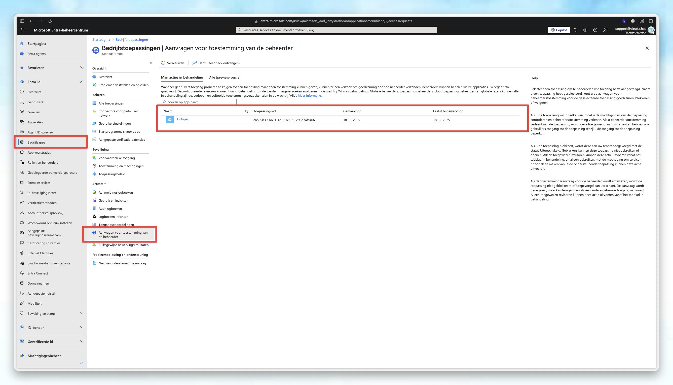Navigate to Startpagina via the breadcrumb
The width and height of the screenshot is (673, 385).
101,39
